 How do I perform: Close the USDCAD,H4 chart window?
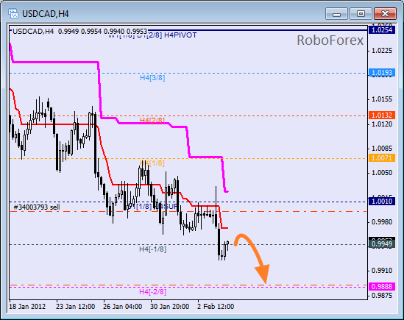coord(385,14)
